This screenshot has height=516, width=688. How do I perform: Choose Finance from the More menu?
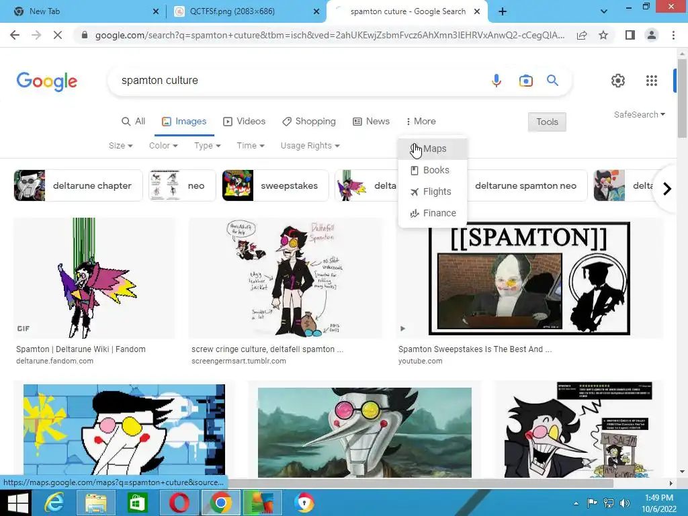433,213
